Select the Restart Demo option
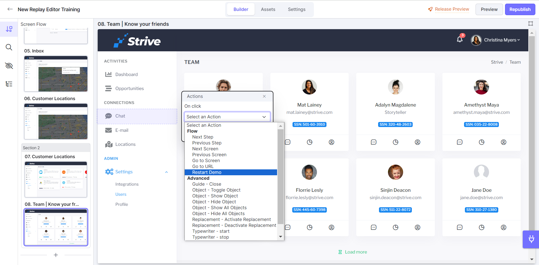This screenshot has width=539, height=265. (231, 172)
